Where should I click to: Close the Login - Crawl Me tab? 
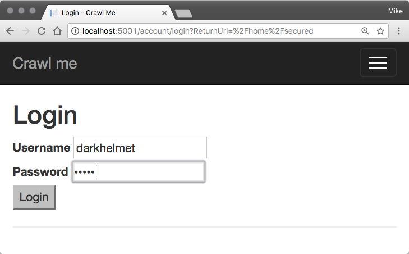click(x=164, y=13)
